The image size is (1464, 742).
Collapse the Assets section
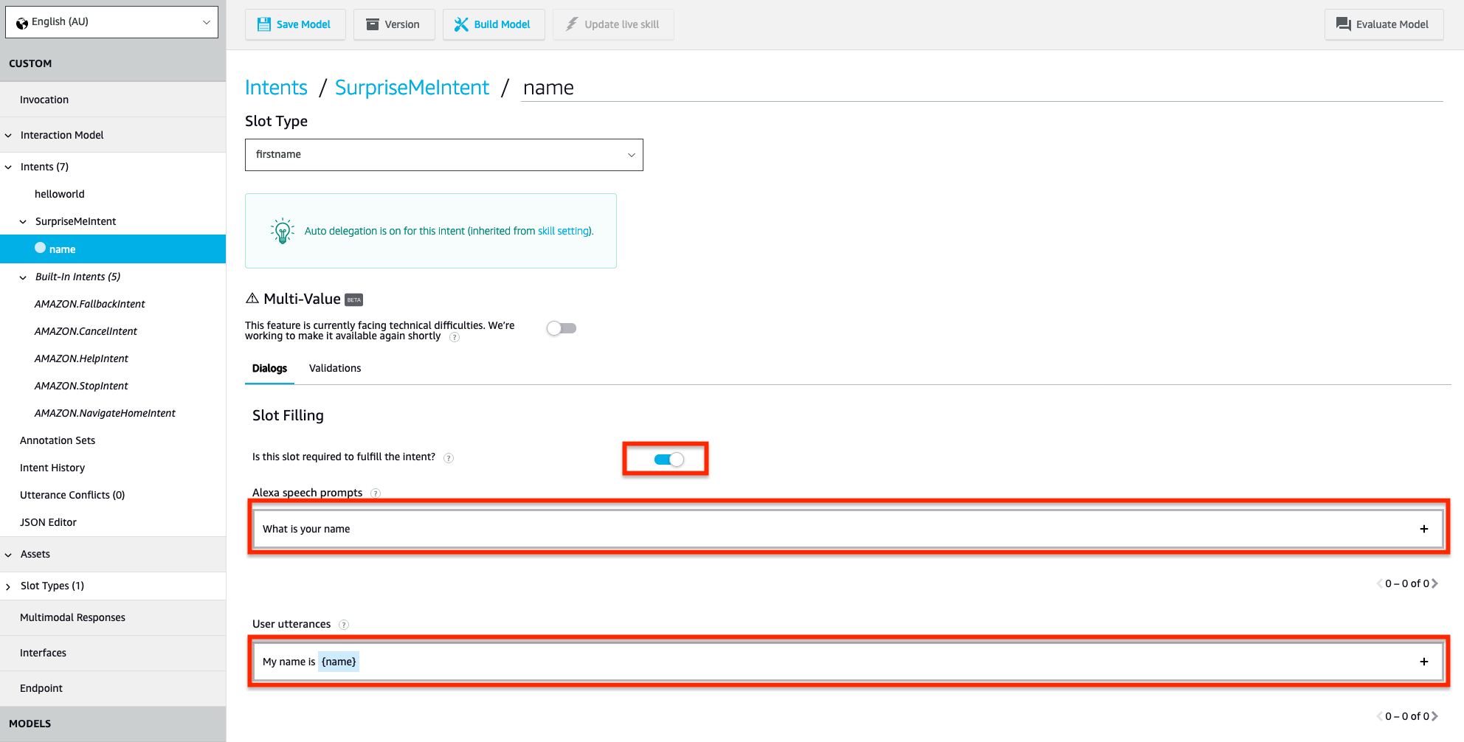pyautogui.click(x=9, y=555)
